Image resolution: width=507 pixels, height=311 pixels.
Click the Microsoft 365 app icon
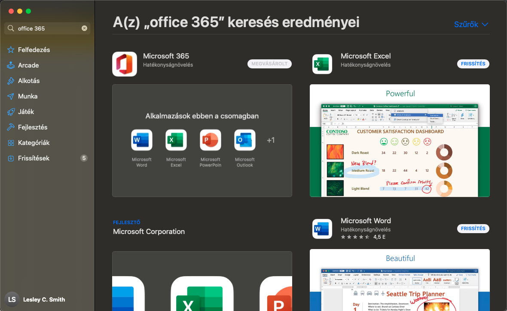coord(125,64)
